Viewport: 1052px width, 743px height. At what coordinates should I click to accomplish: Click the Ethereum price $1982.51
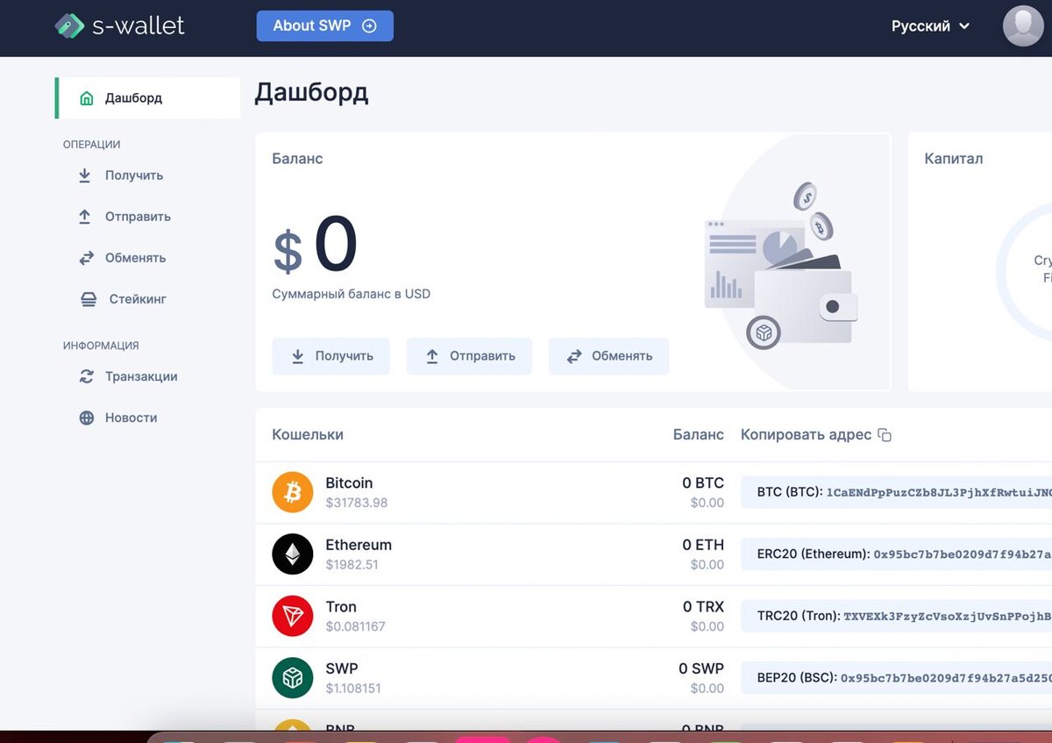pyautogui.click(x=352, y=565)
